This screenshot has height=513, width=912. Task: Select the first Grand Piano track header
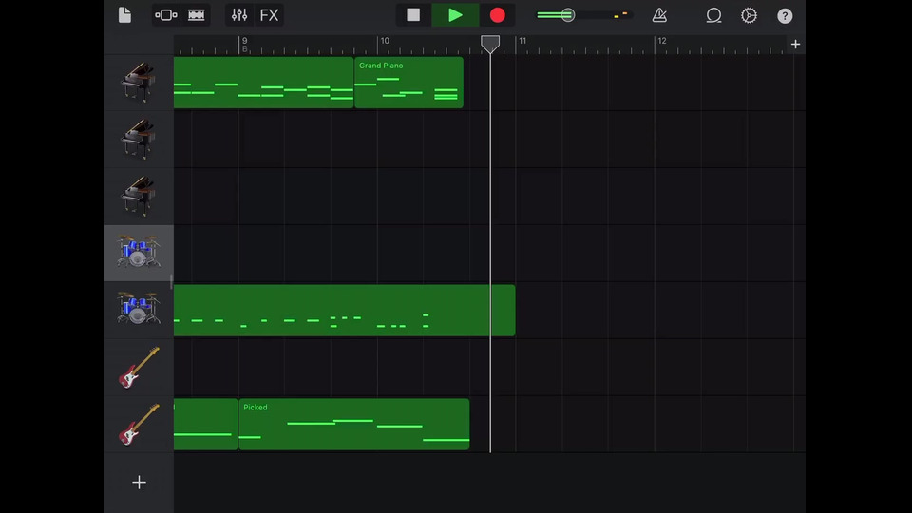click(x=139, y=82)
